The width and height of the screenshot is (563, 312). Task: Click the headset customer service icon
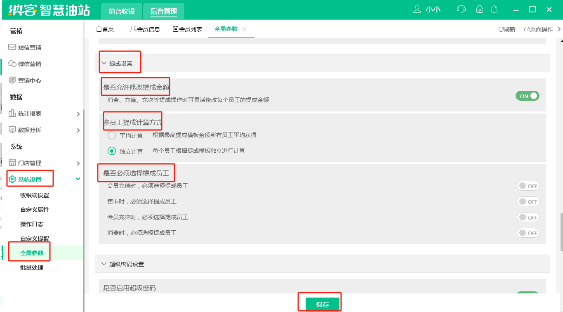coord(461,9)
